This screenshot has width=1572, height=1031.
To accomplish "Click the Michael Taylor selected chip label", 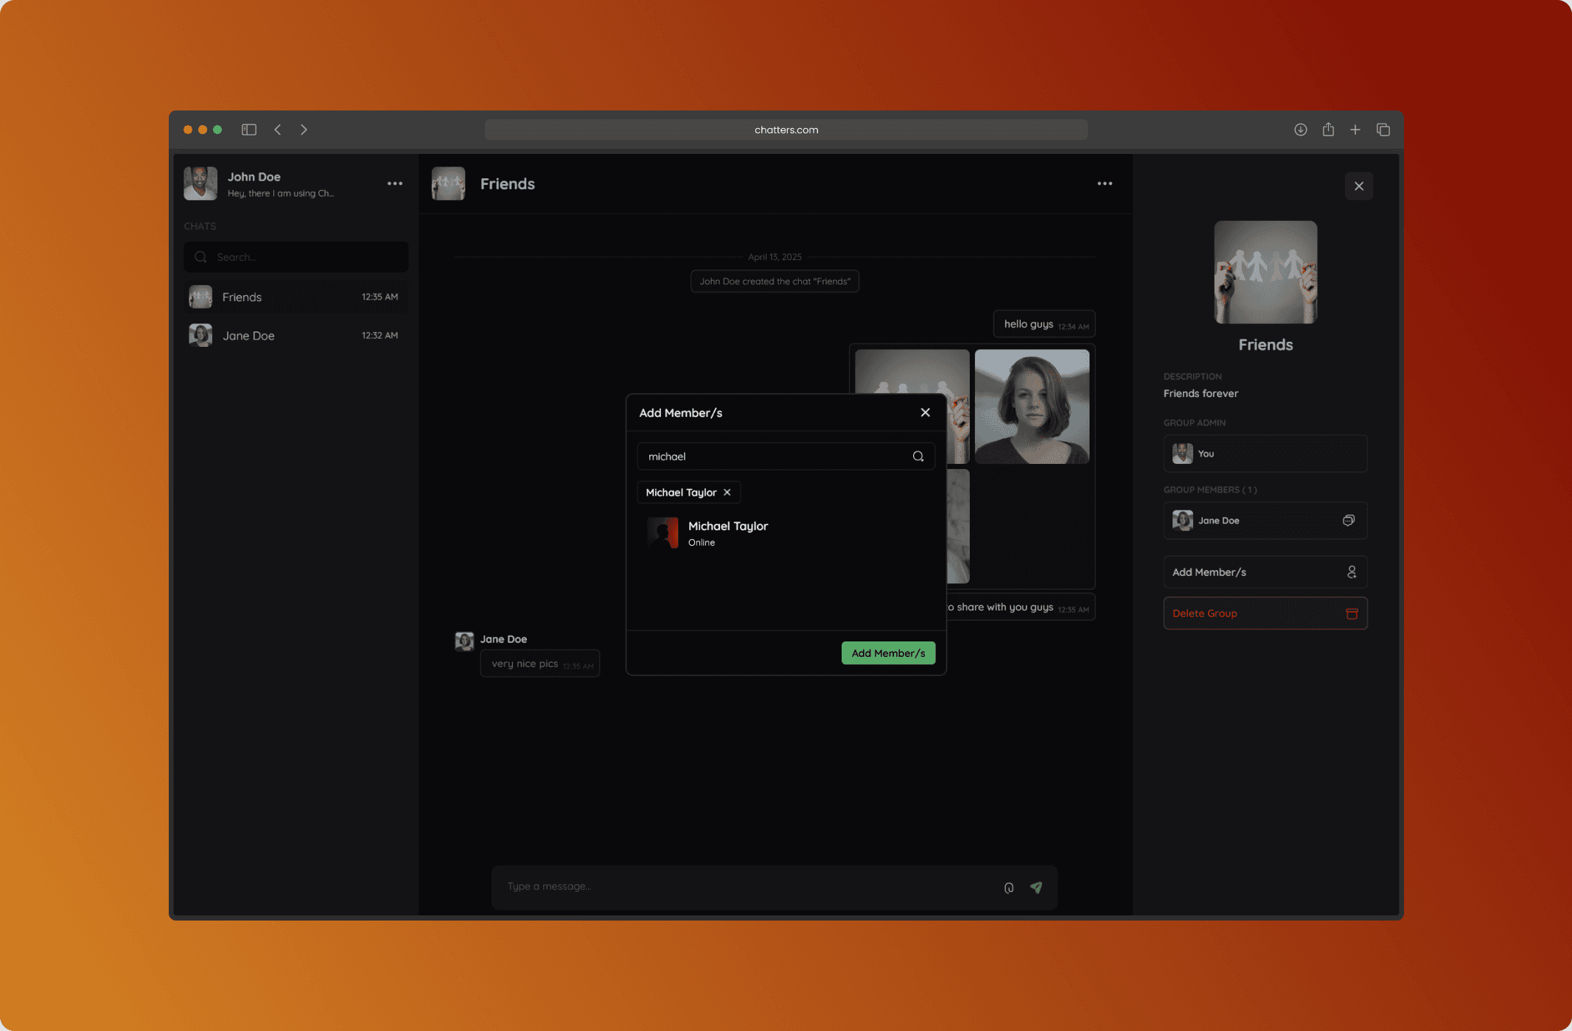I will (681, 493).
